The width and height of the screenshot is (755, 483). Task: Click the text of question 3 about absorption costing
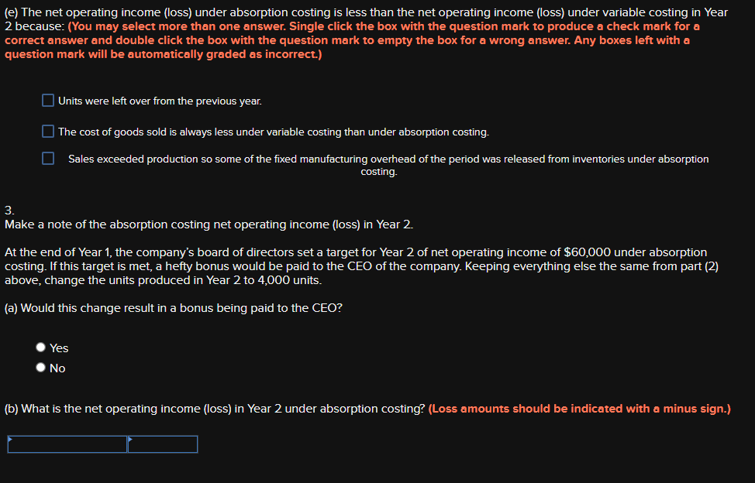(x=209, y=224)
